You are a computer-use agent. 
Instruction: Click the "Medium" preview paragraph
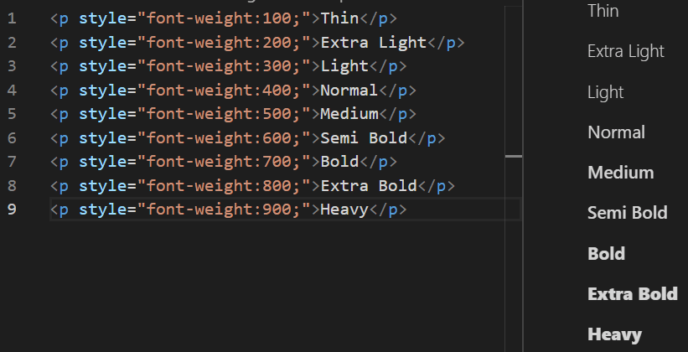pos(621,173)
